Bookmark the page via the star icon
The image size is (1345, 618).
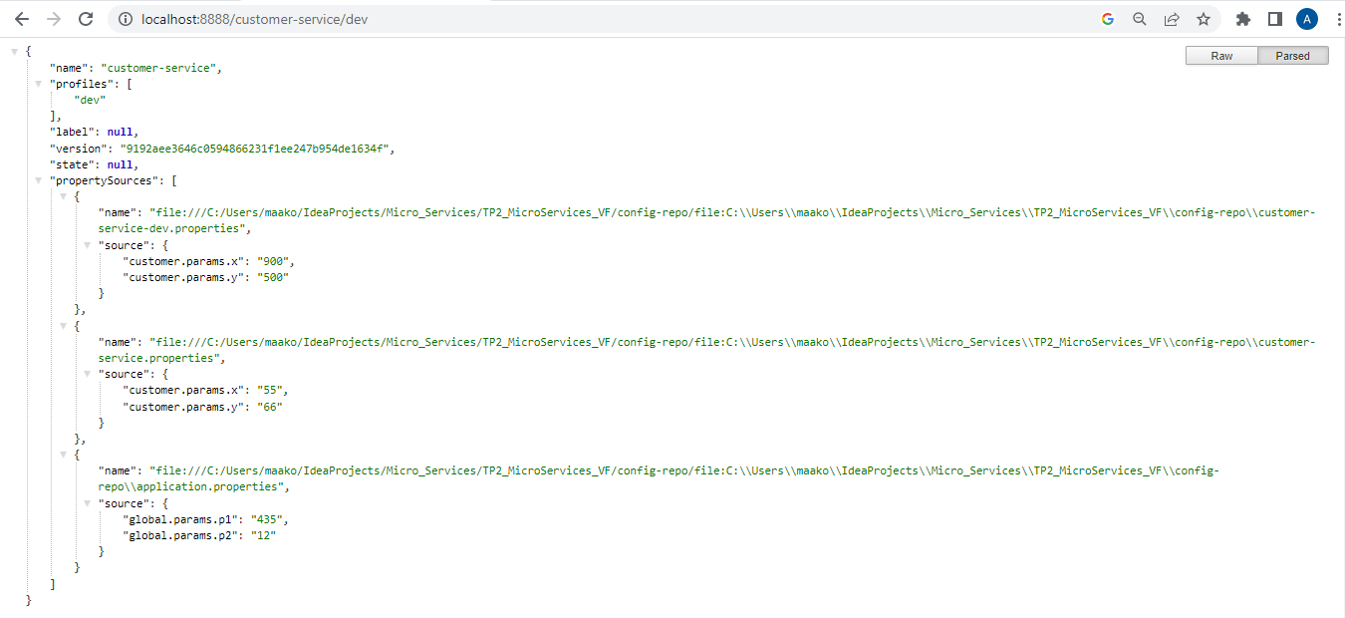point(1204,18)
